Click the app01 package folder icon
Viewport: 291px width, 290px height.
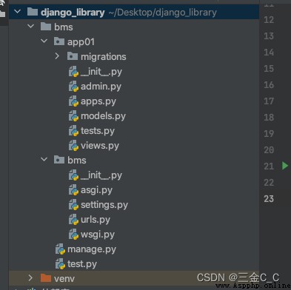pyautogui.click(x=59, y=41)
